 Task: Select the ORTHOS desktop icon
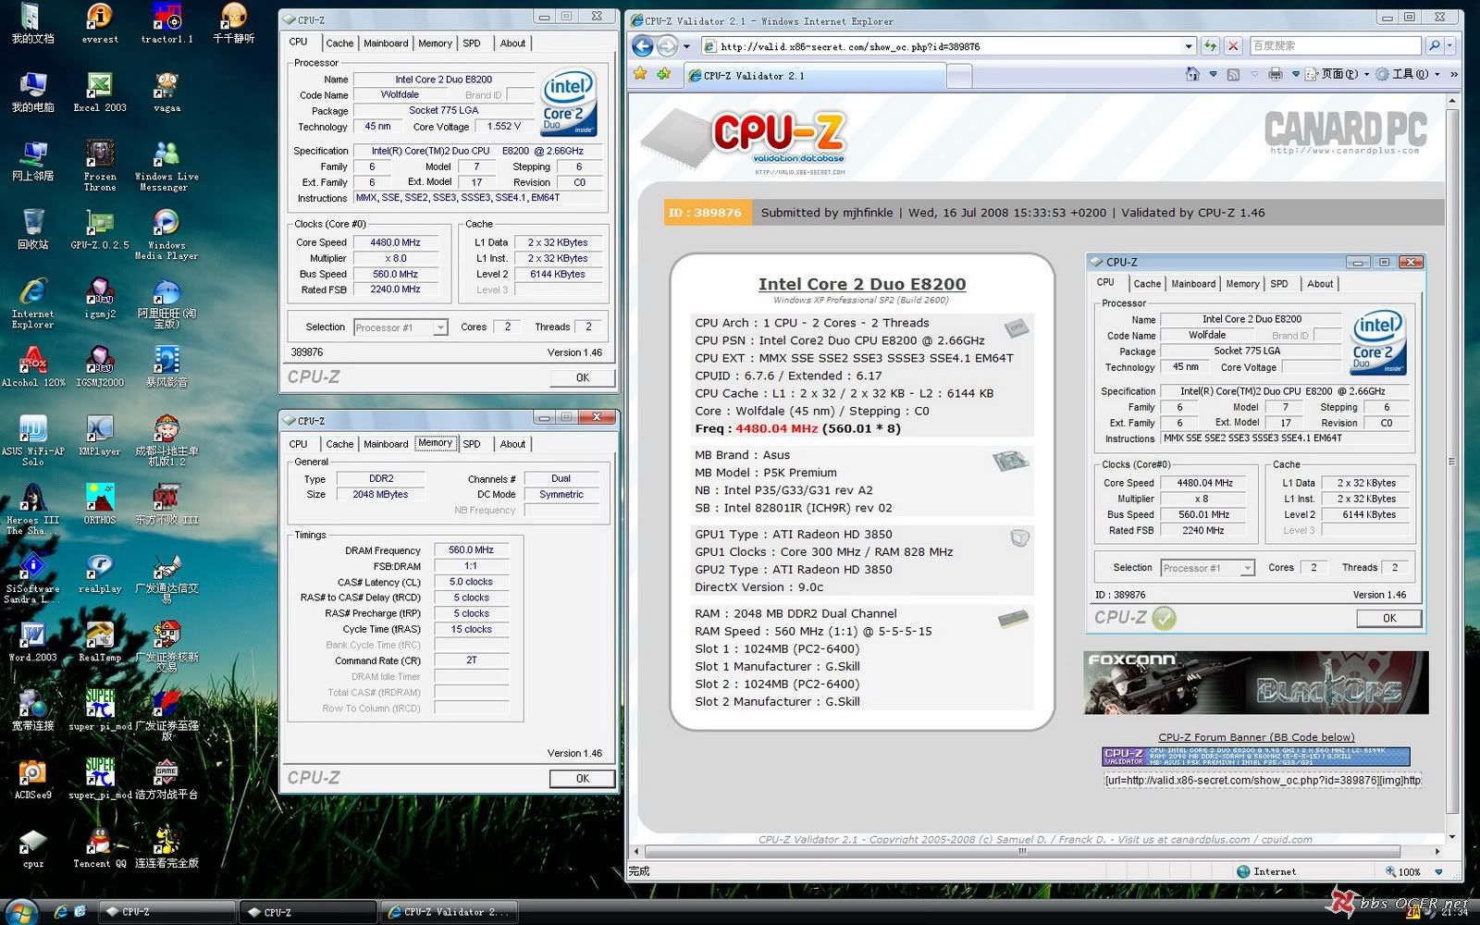point(100,504)
